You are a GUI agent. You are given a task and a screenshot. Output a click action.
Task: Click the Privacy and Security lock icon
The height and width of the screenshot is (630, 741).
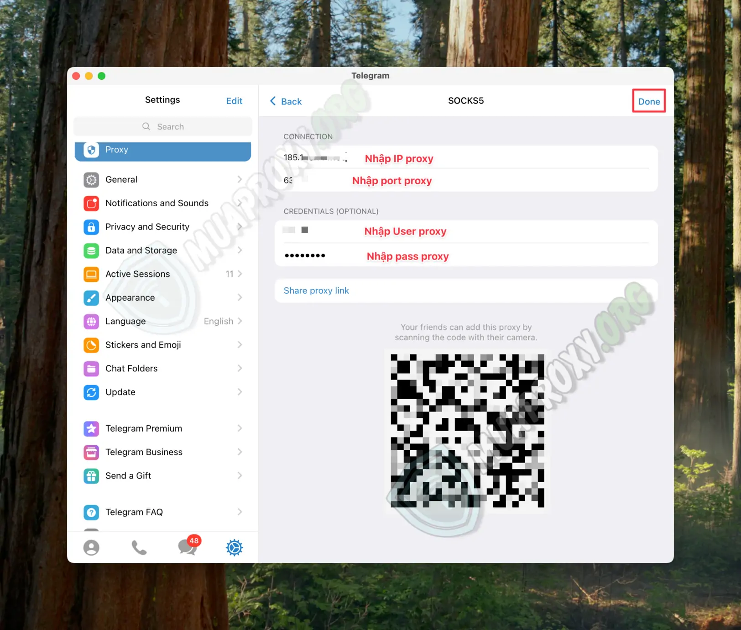pos(91,227)
